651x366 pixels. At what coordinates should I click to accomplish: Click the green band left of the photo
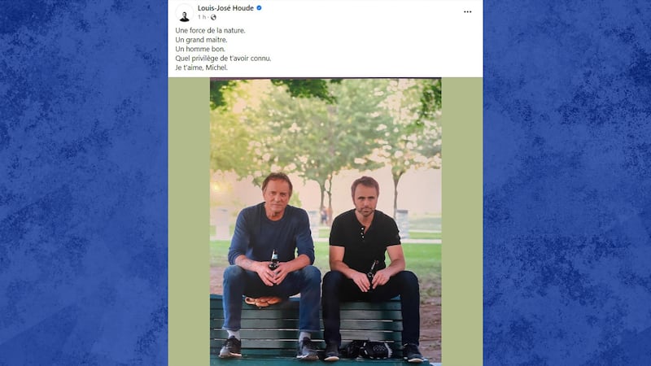coord(189,222)
